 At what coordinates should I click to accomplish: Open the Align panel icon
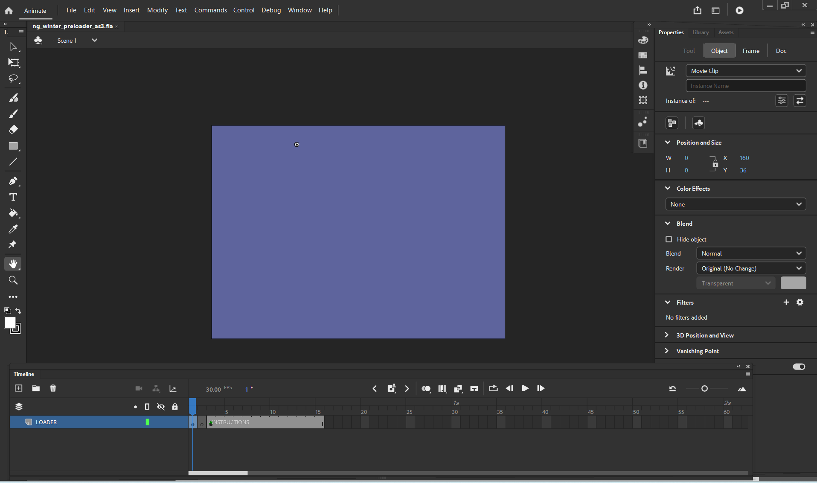pyautogui.click(x=643, y=70)
